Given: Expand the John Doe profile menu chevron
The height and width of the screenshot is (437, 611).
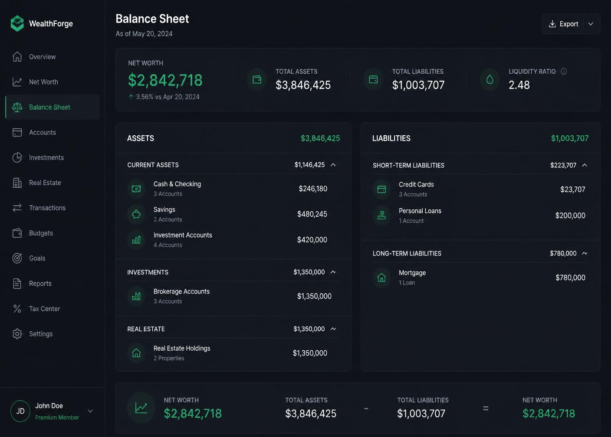Looking at the screenshot, I should pyautogui.click(x=90, y=411).
